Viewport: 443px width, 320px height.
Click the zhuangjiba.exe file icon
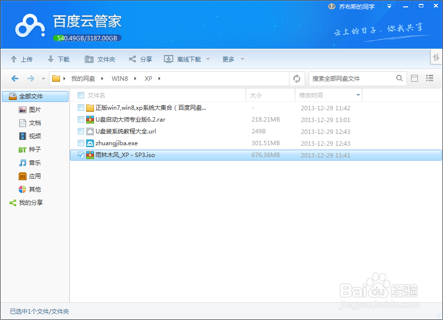(x=90, y=143)
